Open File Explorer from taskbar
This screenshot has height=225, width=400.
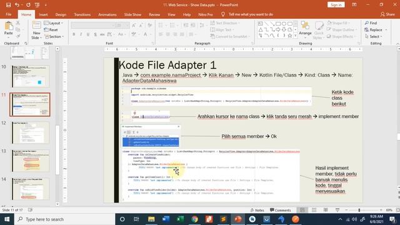coord(151,219)
